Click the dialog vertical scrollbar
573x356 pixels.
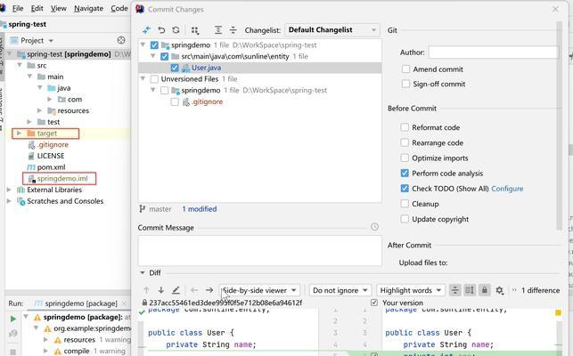click(x=559, y=126)
